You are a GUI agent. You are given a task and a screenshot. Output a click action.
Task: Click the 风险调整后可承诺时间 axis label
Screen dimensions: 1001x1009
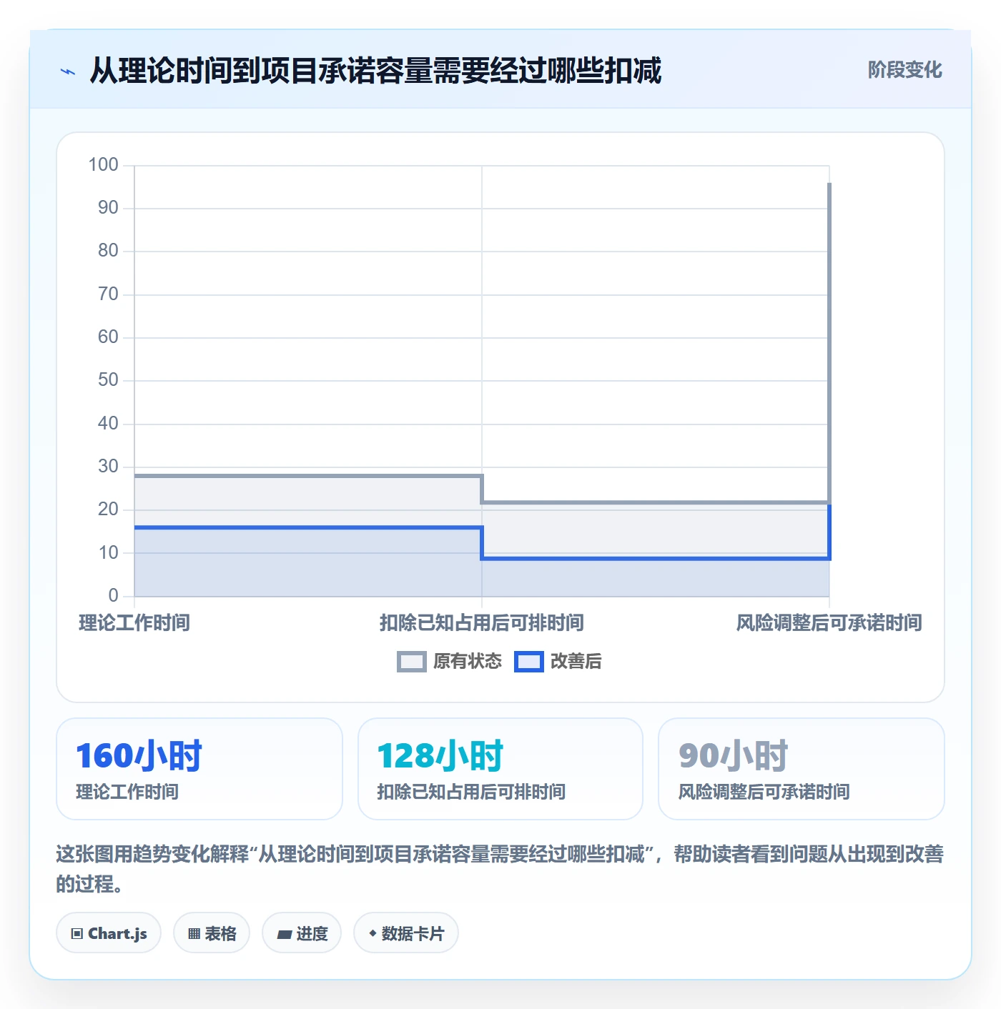click(829, 622)
